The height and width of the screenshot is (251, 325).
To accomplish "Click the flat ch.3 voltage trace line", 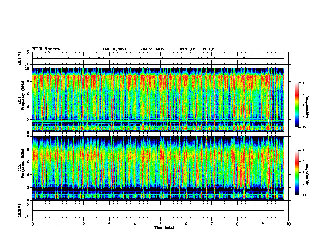I will [x=158, y=210].
